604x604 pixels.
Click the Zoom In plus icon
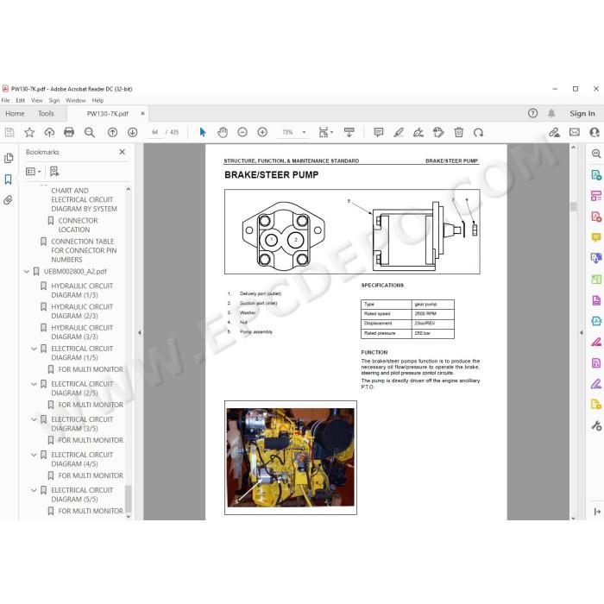(262, 133)
